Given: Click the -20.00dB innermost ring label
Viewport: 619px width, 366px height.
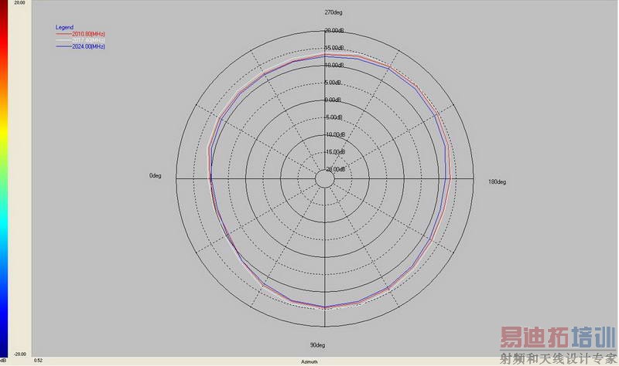Looking at the screenshot, I should [335, 169].
